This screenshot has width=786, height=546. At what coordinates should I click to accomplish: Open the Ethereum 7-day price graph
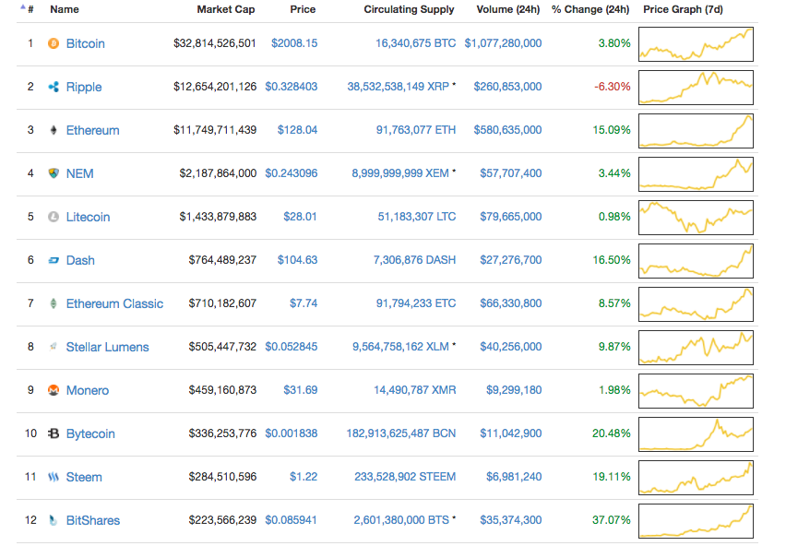696,131
